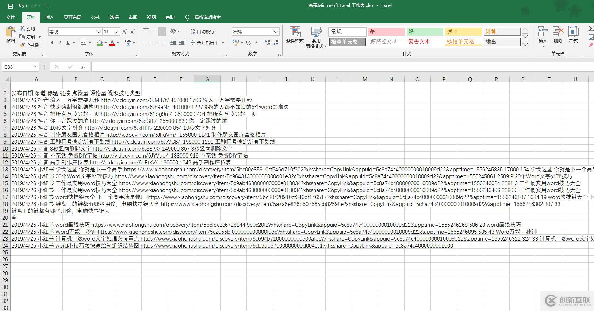Open the font size 11 dropdown
Image resolution: width=594 pixels, height=311 pixels.
[x=116, y=32]
